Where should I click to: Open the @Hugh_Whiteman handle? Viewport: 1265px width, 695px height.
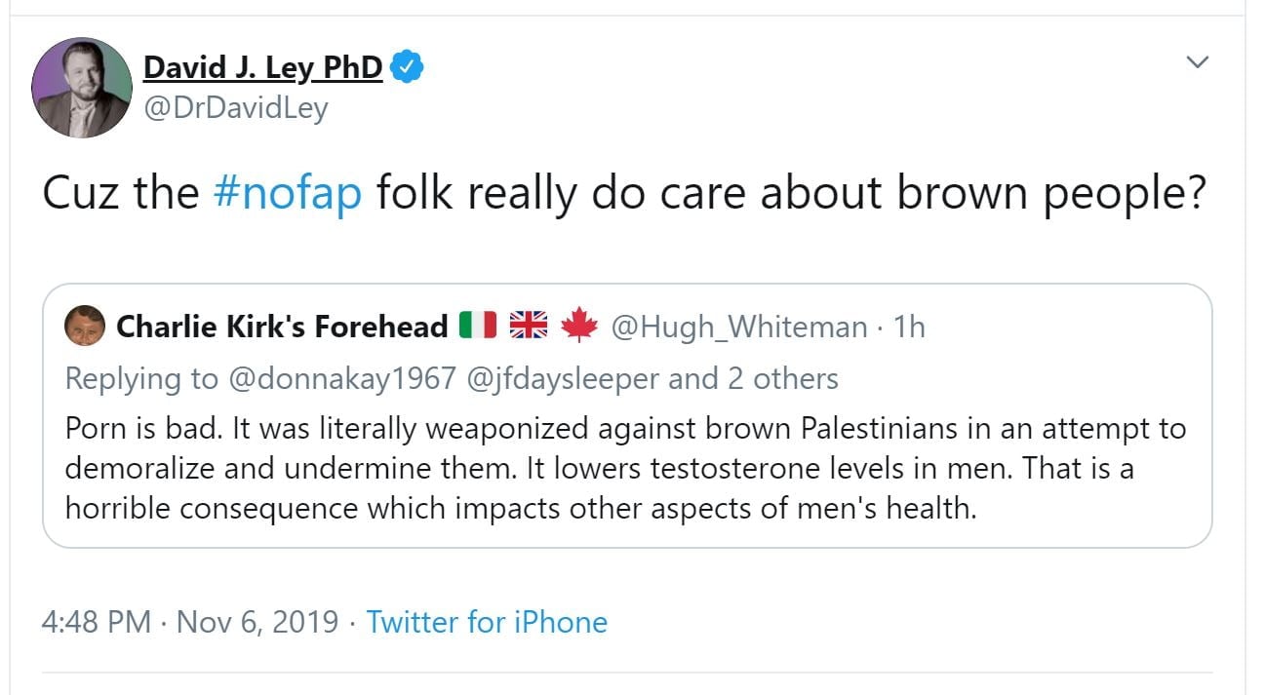[738, 327]
